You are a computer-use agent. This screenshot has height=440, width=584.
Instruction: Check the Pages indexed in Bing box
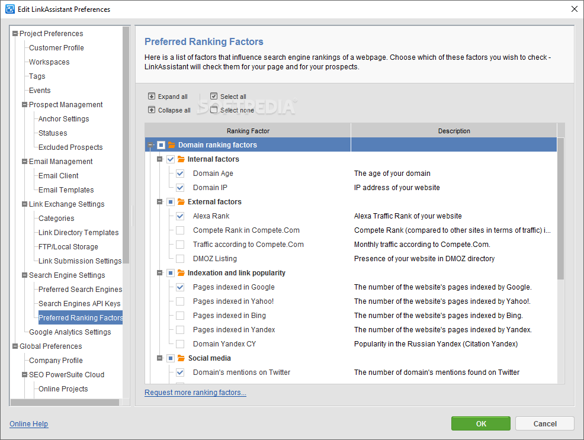[180, 316]
